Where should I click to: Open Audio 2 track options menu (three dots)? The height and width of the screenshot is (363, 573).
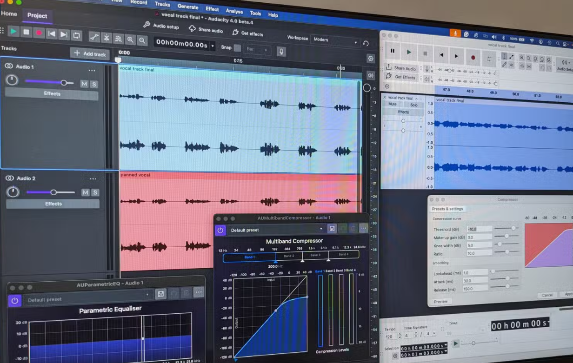tap(93, 179)
